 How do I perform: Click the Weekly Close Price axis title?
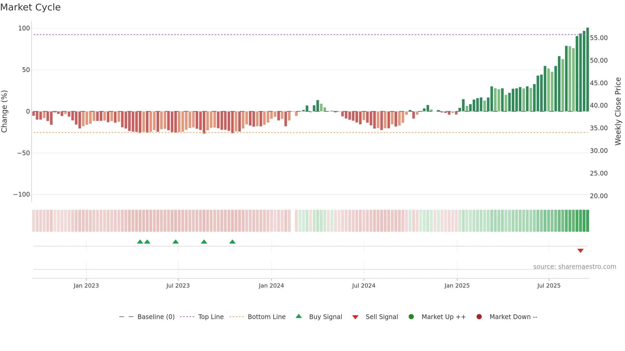tap(618, 111)
